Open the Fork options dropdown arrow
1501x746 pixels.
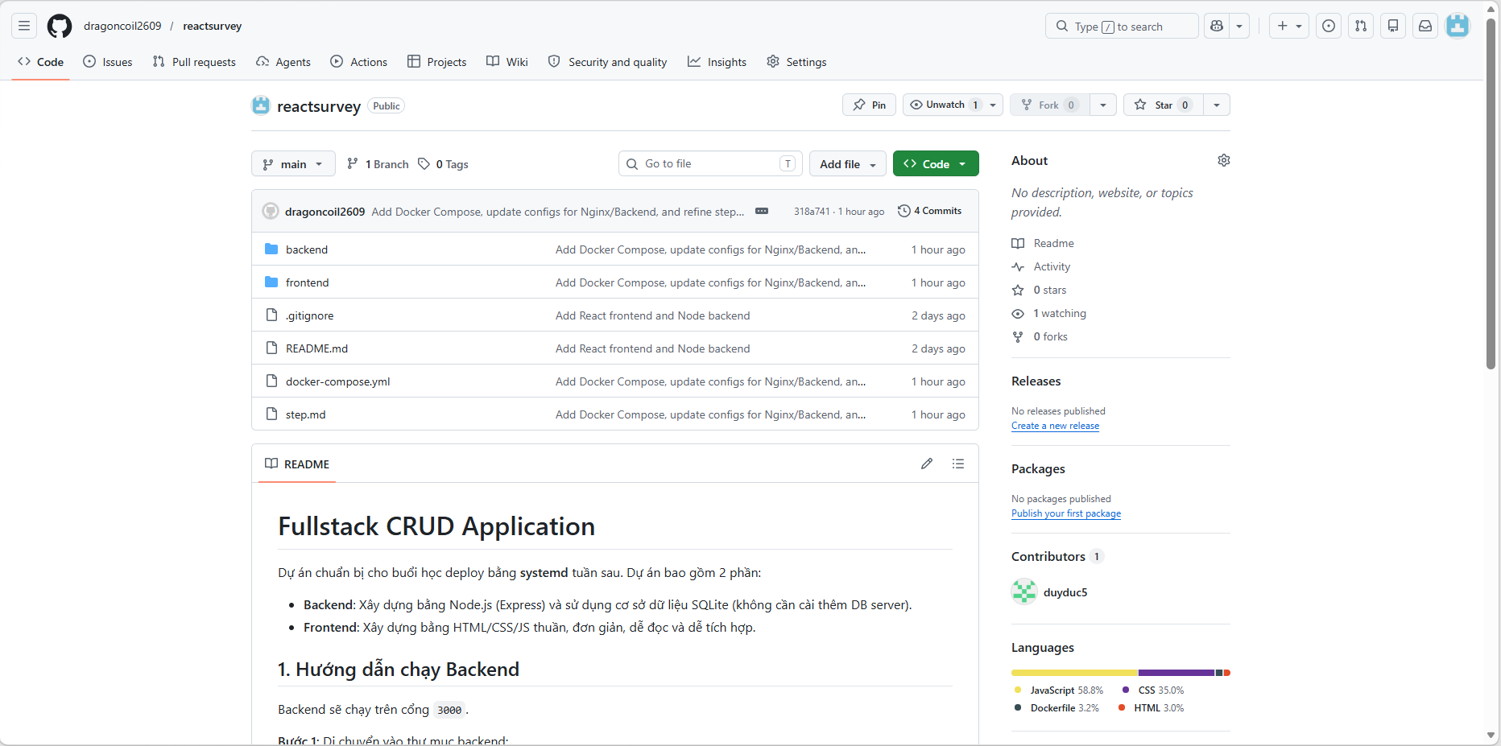click(1103, 105)
